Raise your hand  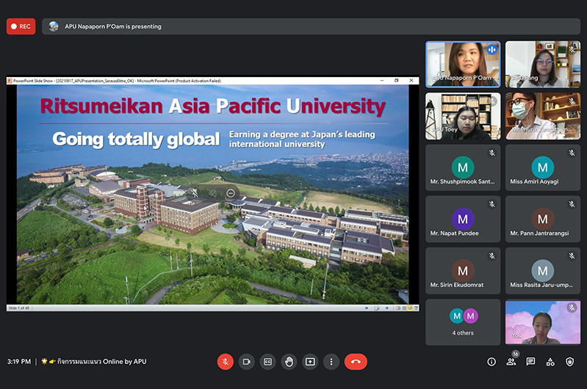pyautogui.click(x=289, y=362)
